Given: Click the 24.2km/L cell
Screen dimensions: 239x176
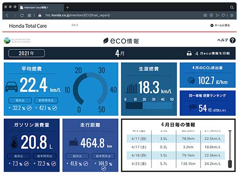Looking at the screenshot, I should (213, 164).
